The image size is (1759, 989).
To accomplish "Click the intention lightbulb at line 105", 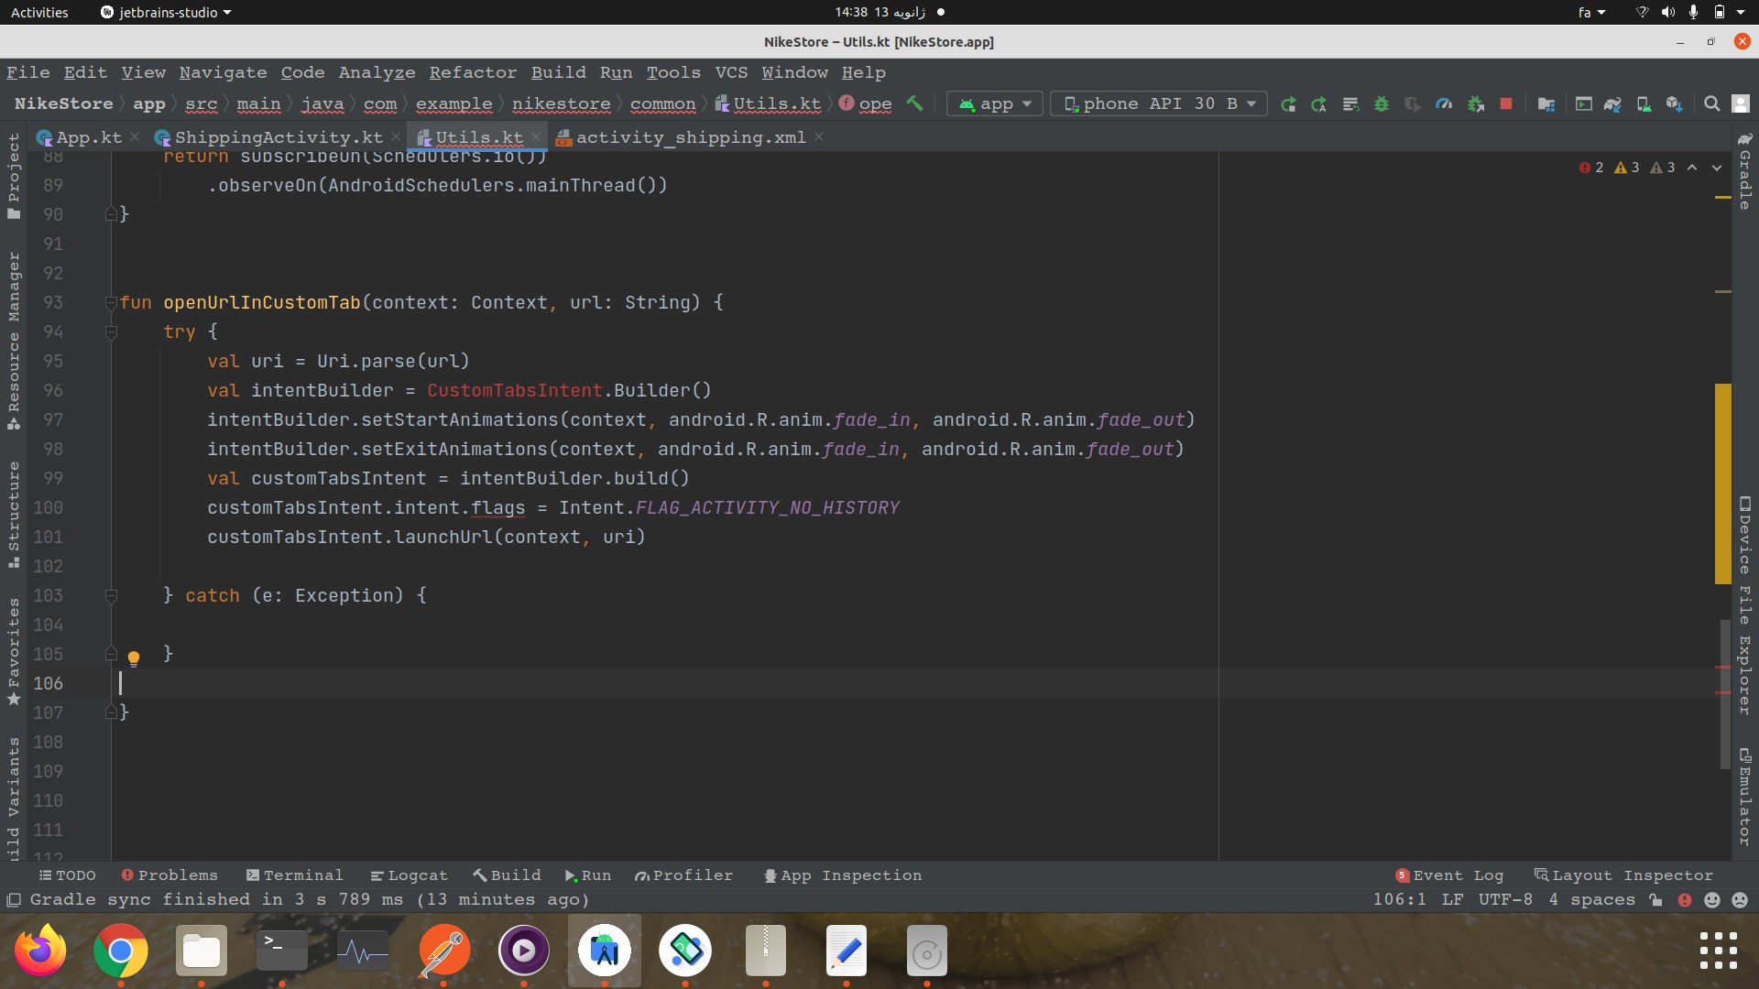I will (134, 658).
